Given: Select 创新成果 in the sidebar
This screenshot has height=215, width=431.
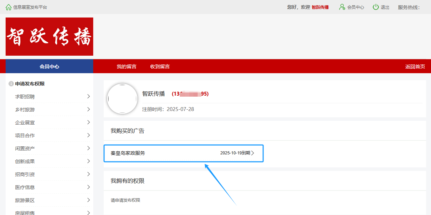Looking at the screenshot, I should (25, 161).
